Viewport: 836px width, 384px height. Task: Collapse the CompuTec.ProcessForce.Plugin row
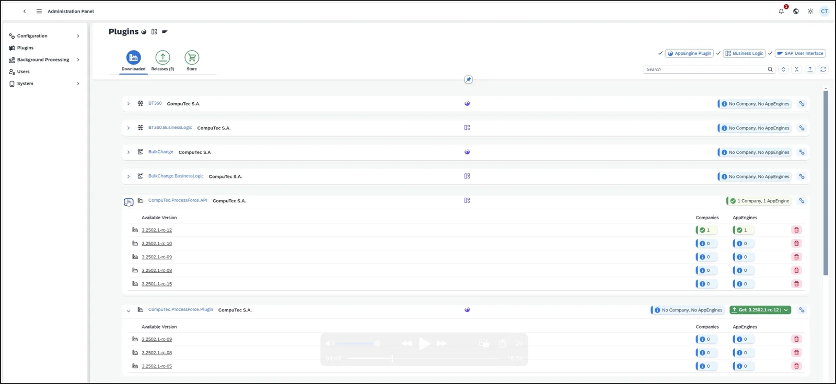click(x=129, y=311)
